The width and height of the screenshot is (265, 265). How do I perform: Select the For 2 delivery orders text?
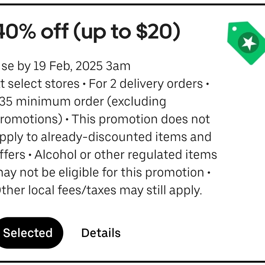(x=147, y=83)
